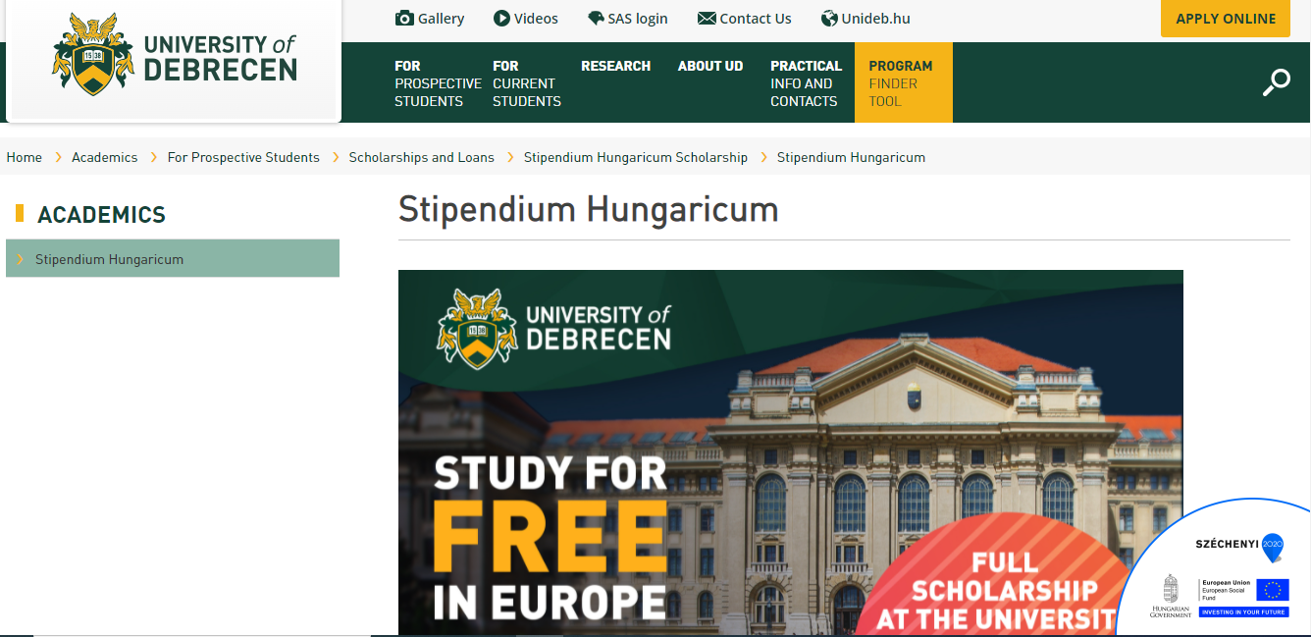
Task: Open the Videos link
Action: coord(536,18)
